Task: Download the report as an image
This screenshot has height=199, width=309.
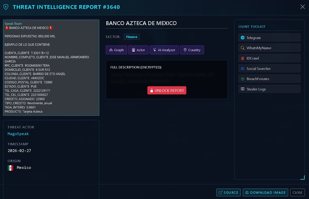Action: 265,192
